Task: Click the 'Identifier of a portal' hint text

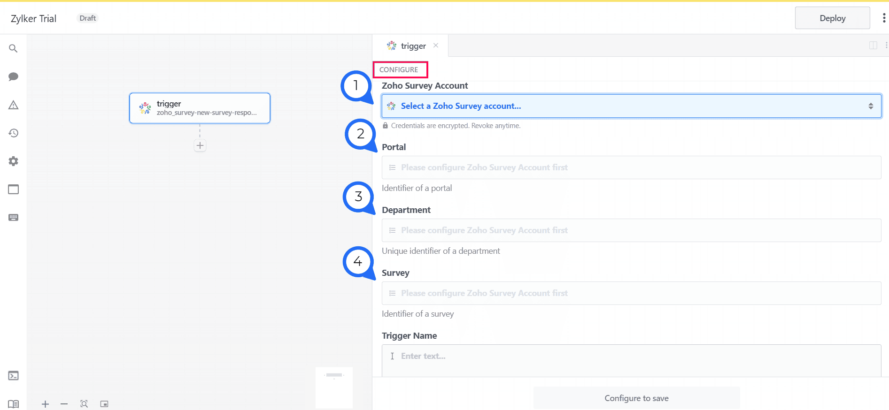Action: click(x=417, y=188)
